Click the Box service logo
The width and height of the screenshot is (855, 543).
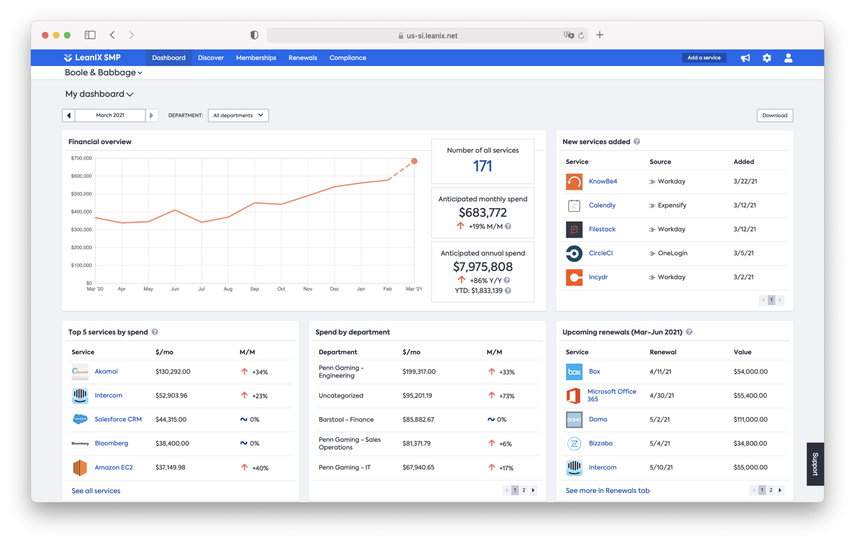coord(574,372)
